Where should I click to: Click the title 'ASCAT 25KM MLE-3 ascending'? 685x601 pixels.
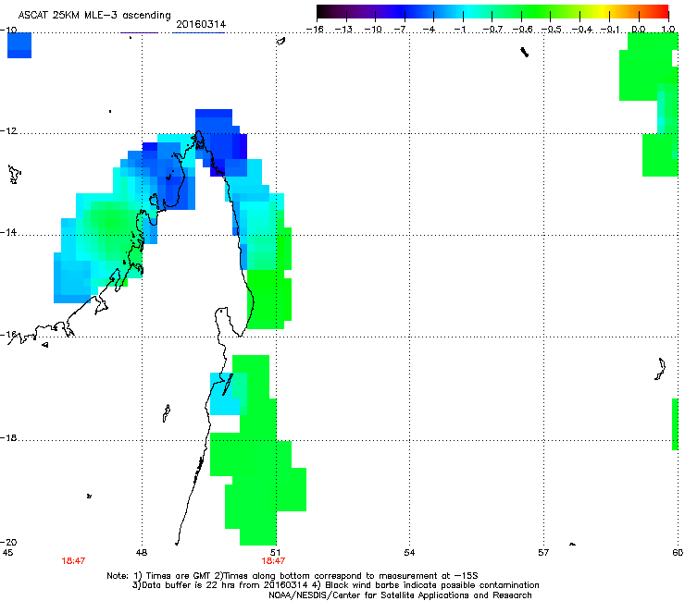point(94,16)
